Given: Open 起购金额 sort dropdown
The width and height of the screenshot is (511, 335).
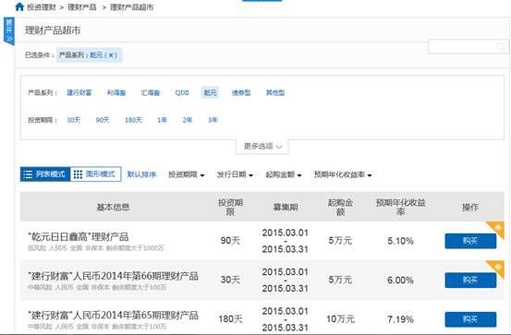Looking at the screenshot, I should coord(284,174).
